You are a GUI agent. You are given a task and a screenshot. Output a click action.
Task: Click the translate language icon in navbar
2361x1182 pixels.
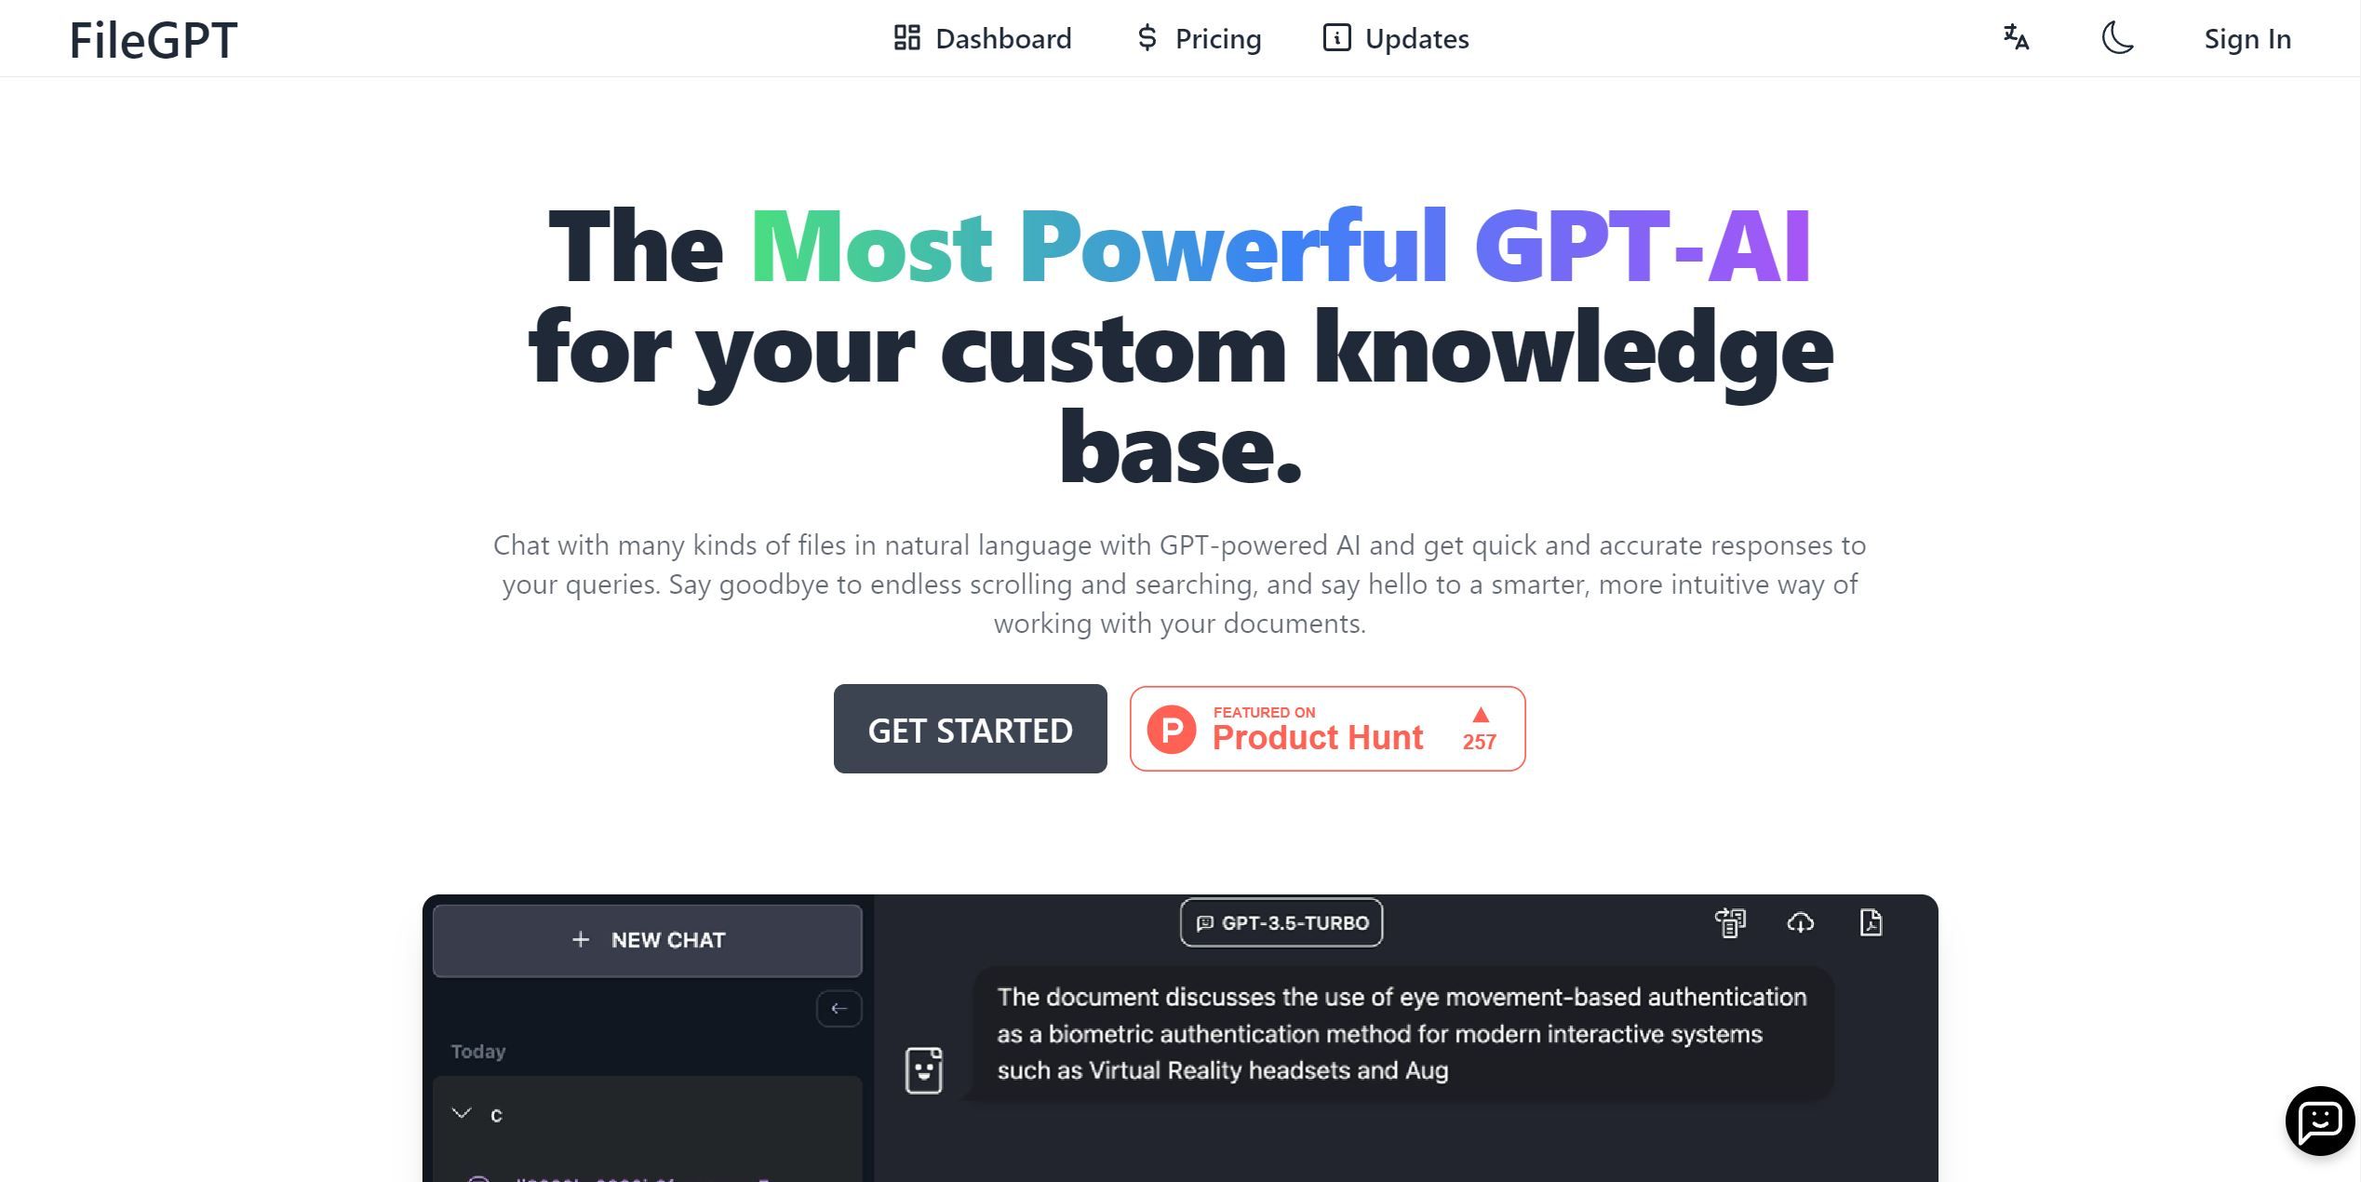pos(2015,37)
